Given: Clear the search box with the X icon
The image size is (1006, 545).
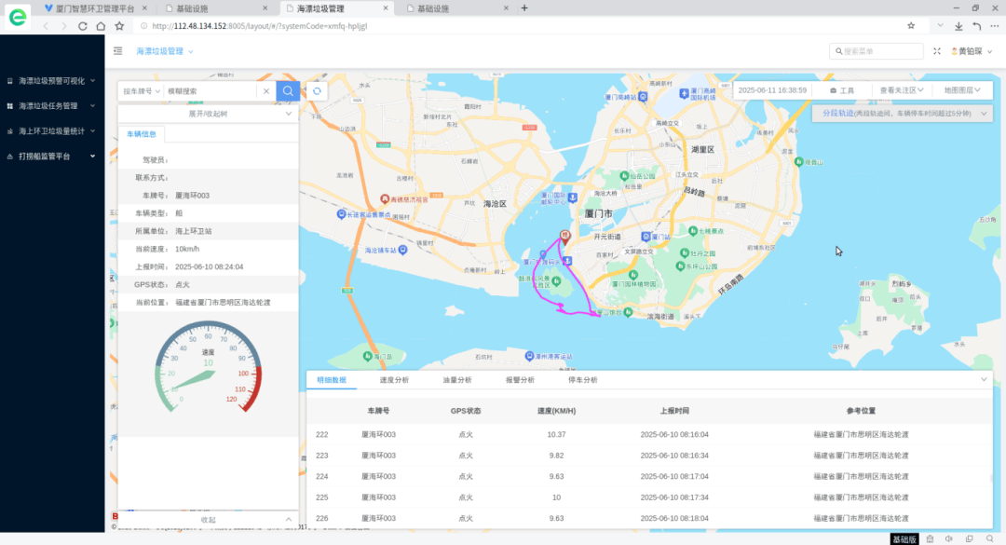Looking at the screenshot, I should [265, 91].
